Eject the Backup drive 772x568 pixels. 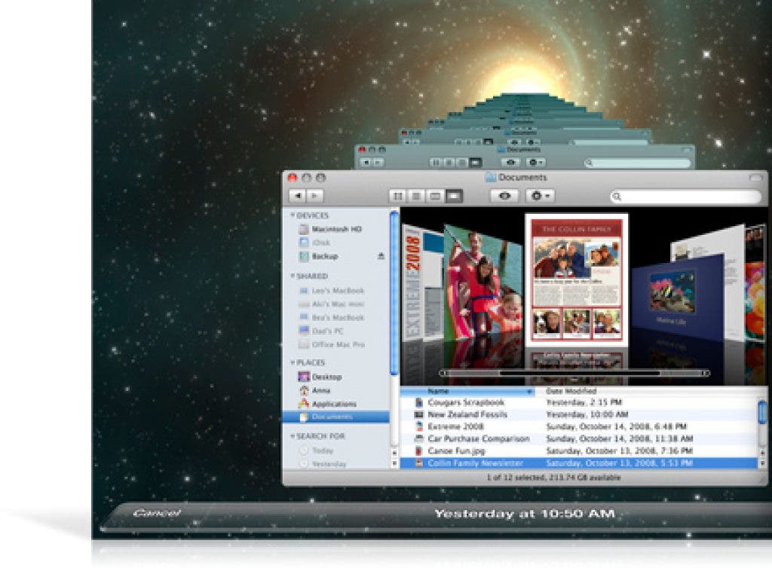pos(381,256)
